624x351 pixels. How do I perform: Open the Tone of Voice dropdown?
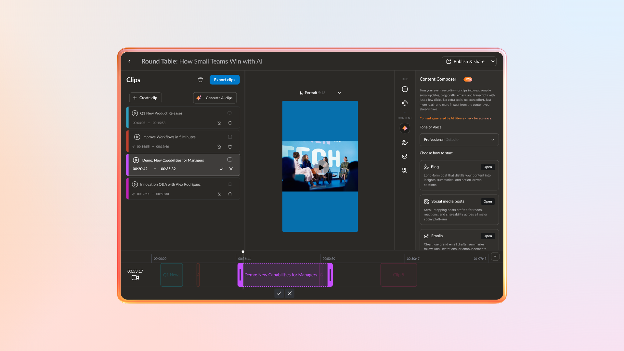(459, 139)
